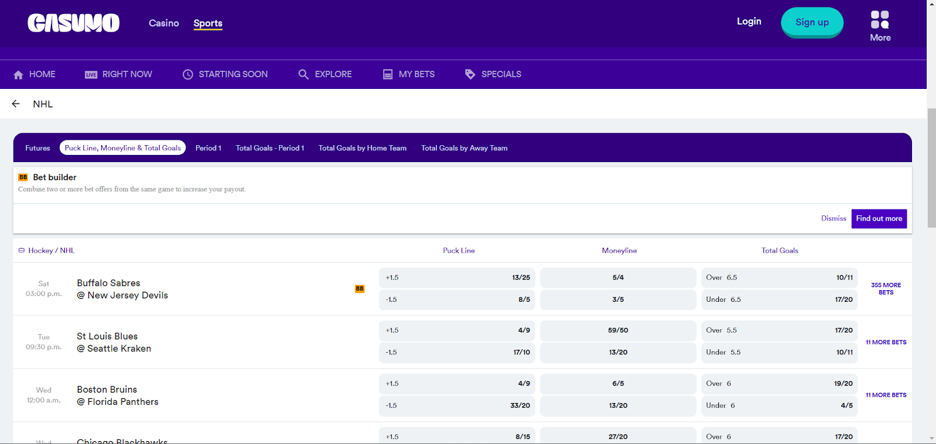Open the Login page
The image size is (936, 444).
click(749, 21)
